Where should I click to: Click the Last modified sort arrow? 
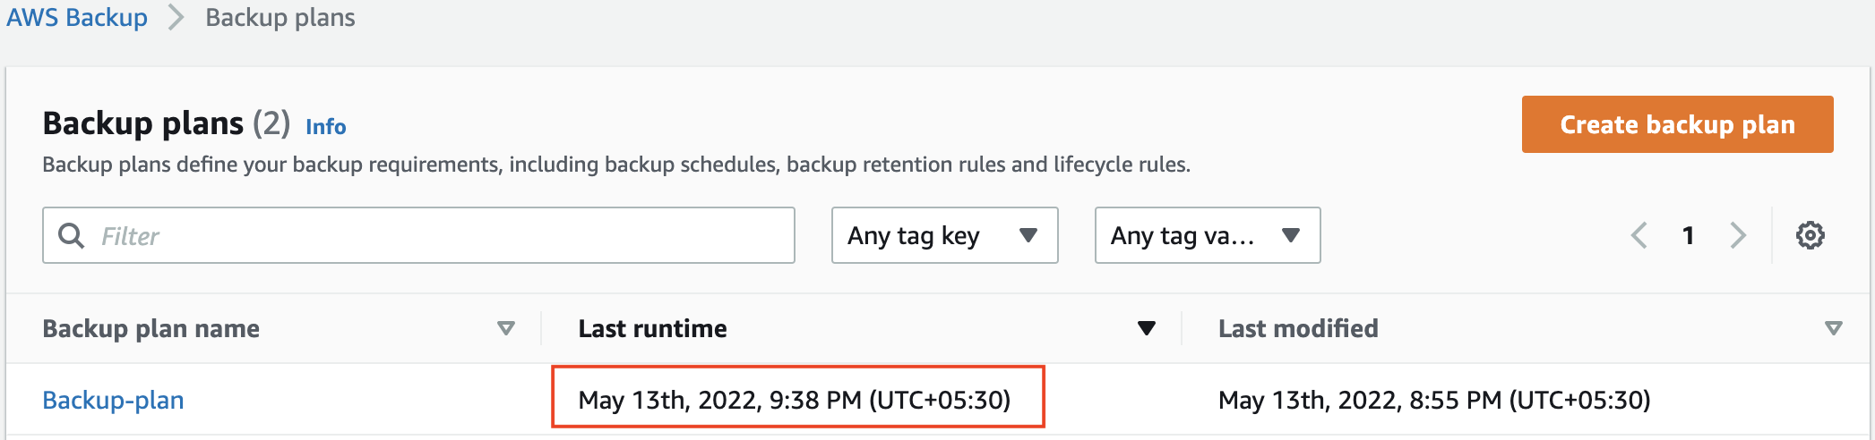(1833, 328)
